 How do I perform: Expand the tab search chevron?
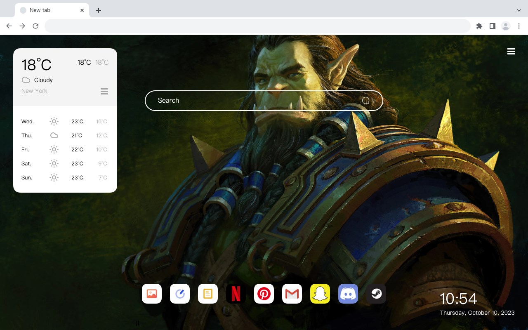click(x=519, y=10)
